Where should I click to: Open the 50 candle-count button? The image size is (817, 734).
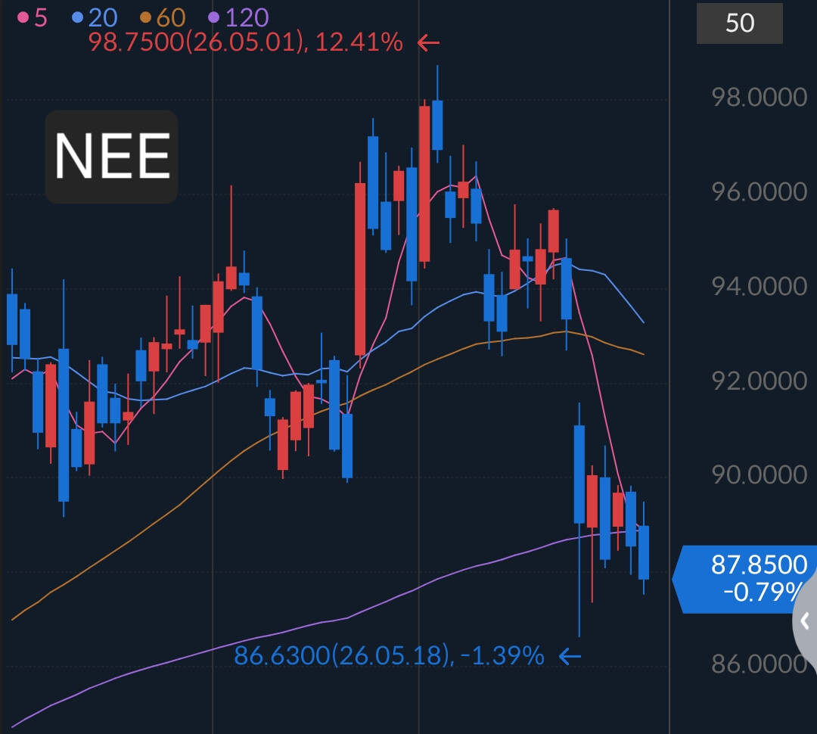(x=739, y=23)
